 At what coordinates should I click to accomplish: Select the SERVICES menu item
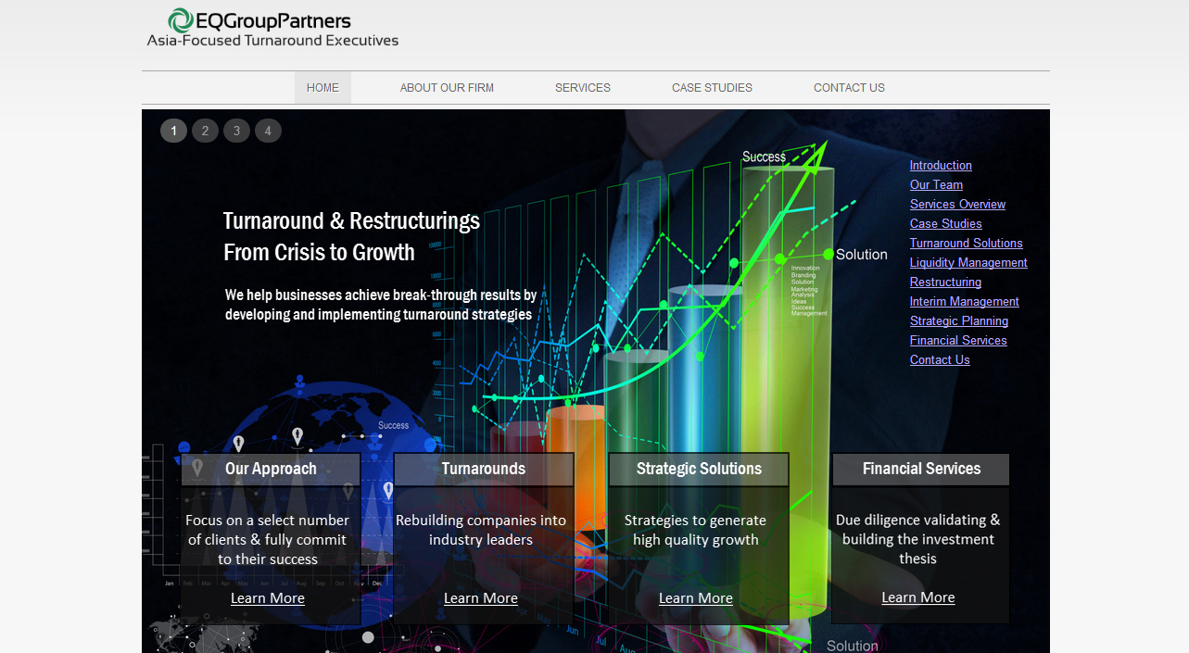coord(582,88)
